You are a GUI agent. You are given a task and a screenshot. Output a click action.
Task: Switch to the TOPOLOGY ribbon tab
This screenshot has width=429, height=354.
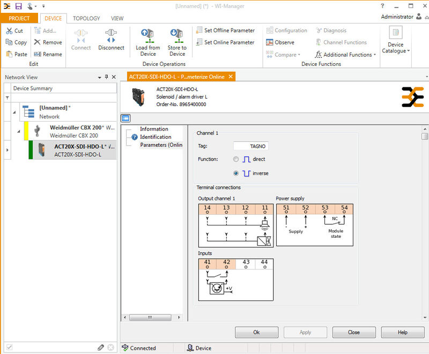[x=86, y=18]
